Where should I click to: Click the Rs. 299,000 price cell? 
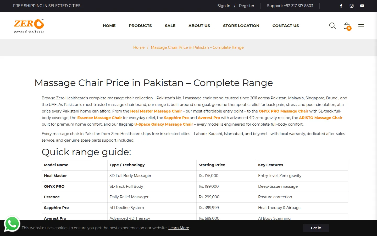click(226, 197)
